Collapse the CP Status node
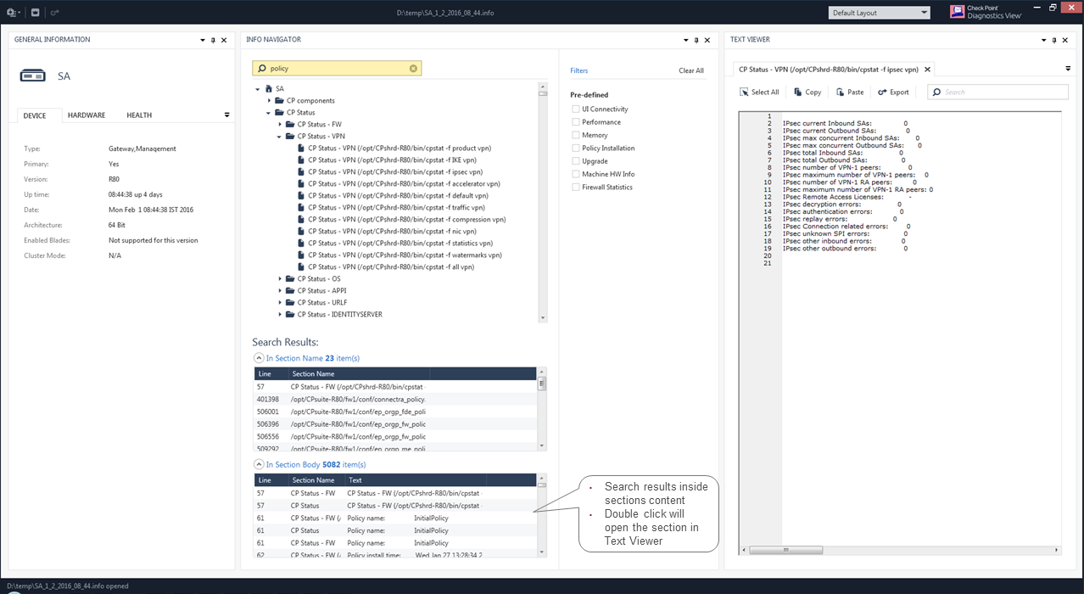The width and height of the screenshot is (1084, 594). 269,113
